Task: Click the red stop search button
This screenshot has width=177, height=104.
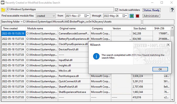Action: (x=137, y=16)
